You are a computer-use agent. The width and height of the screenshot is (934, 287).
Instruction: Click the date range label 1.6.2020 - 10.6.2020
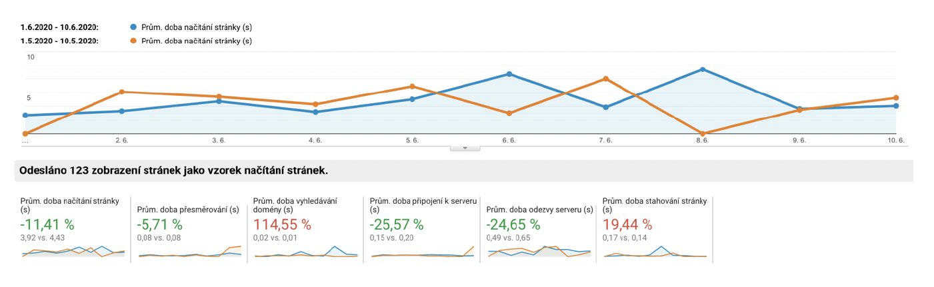point(60,27)
